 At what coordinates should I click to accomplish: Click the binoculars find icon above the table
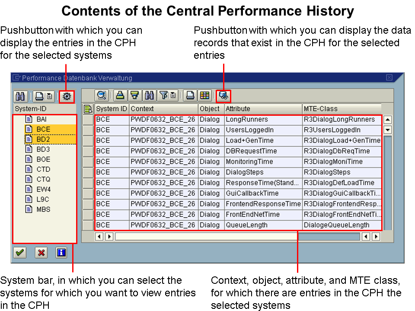point(149,95)
